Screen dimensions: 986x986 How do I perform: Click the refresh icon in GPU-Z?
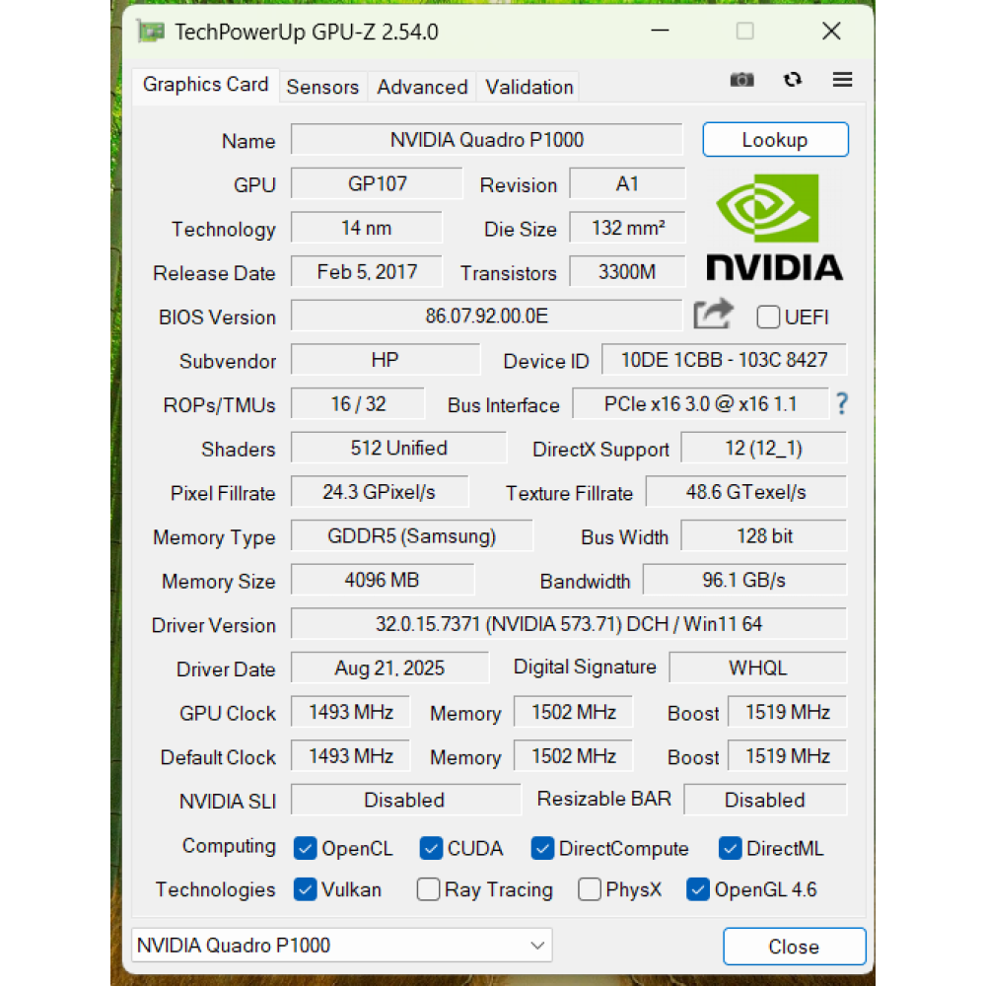click(x=793, y=80)
